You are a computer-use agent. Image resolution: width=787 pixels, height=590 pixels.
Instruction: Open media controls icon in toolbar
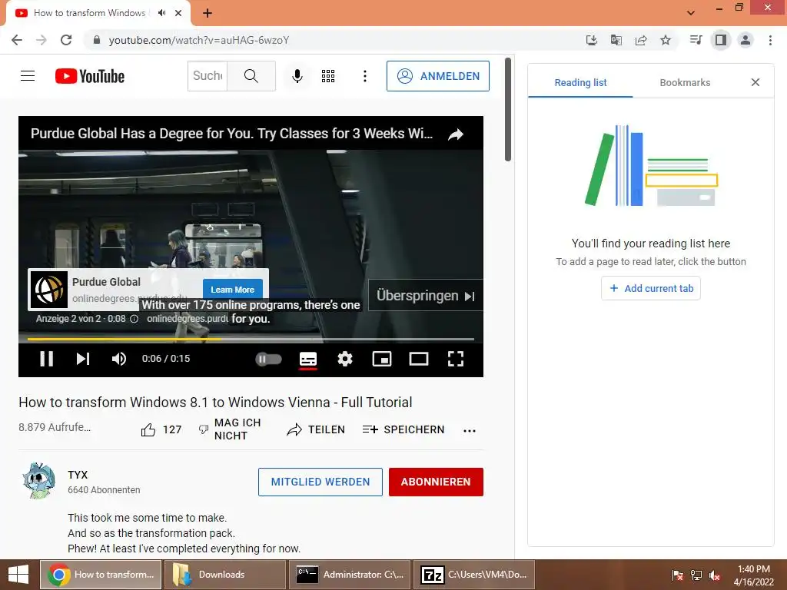click(x=696, y=40)
